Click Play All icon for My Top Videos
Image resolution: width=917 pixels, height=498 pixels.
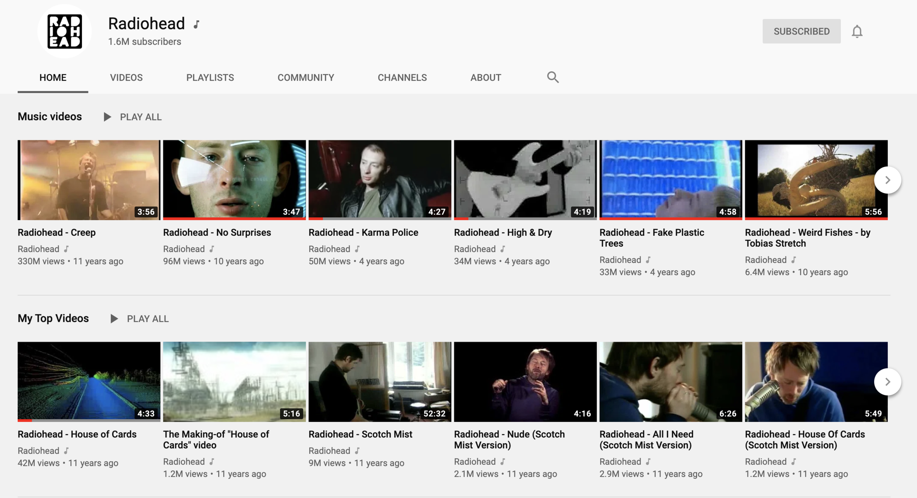point(114,319)
